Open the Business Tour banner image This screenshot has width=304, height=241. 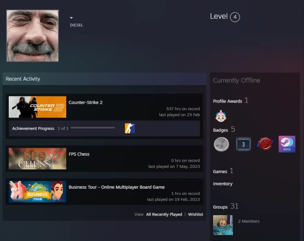coord(37,191)
